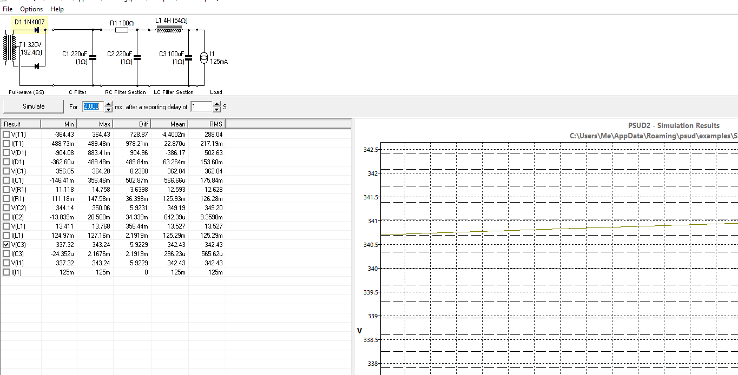The height and width of the screenshot is (375, 738).
Task: Select the I1 125mA current load symbol
Action: point(203,57)
